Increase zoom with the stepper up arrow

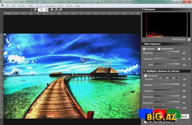click(47, 9)
